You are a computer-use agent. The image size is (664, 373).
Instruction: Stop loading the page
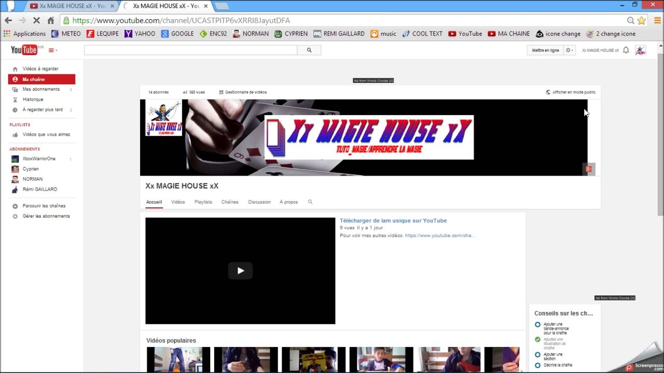click(x=37, y=21)
